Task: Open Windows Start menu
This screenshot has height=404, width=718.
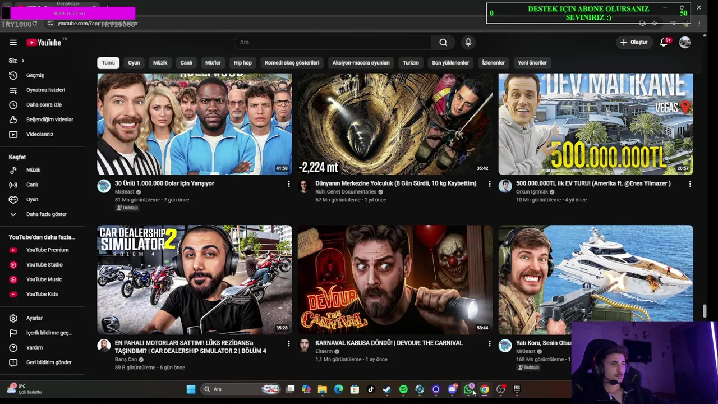Action: pyautogui.click(x=191, y=389)
